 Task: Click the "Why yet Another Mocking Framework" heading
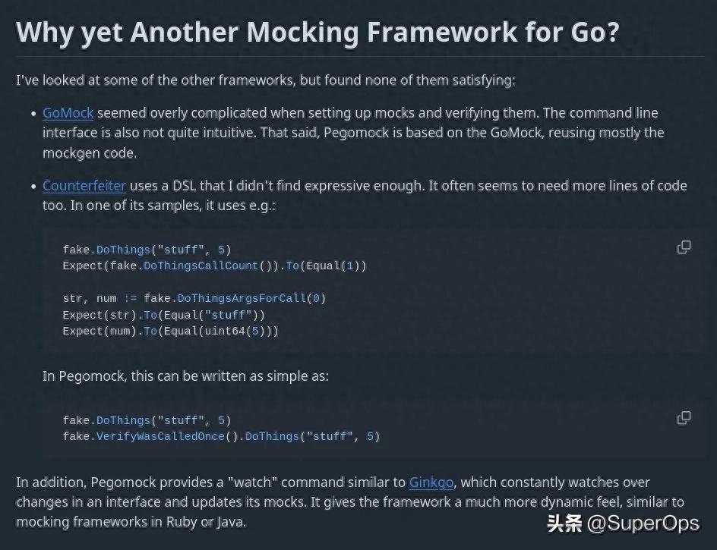pyautogui.click(x=317, y=33)
